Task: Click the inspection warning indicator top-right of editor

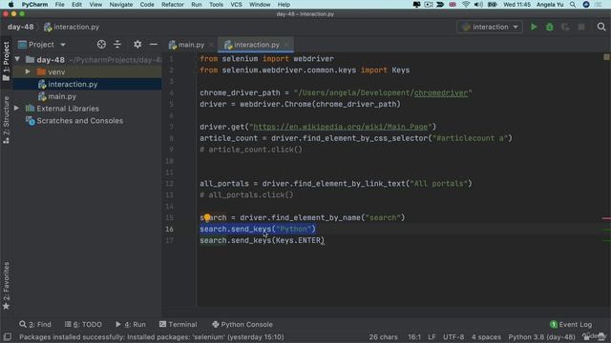Action: click(606, 57)
